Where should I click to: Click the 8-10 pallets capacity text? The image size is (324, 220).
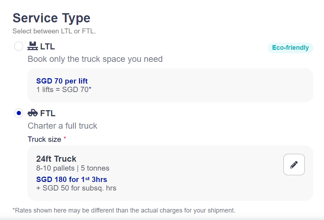coord(55,168)
